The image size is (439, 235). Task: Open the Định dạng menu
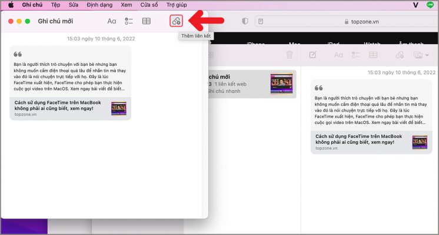point(98,5)
